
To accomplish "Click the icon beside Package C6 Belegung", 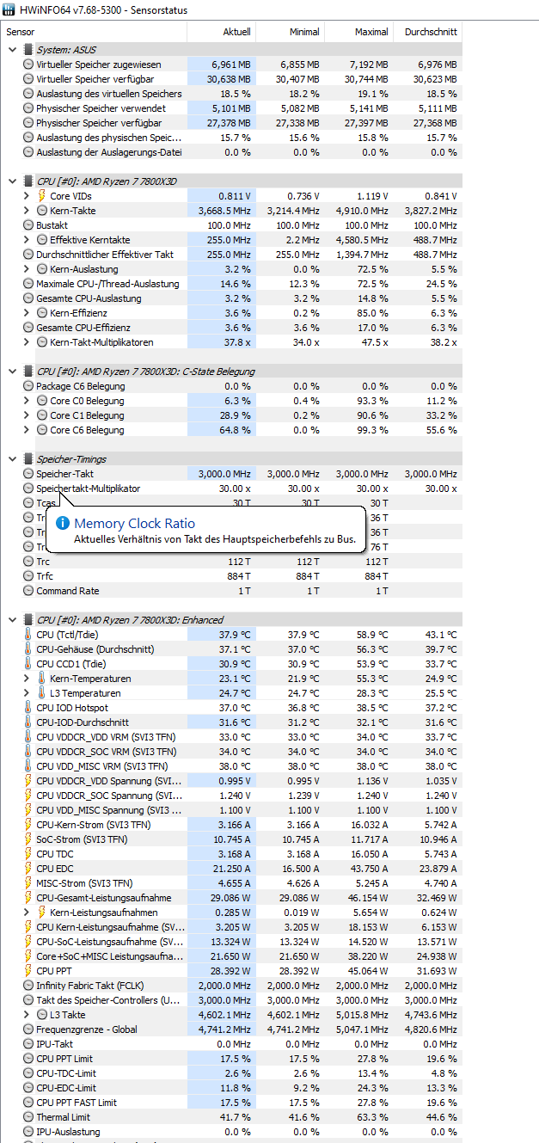I will coord(28,386).
